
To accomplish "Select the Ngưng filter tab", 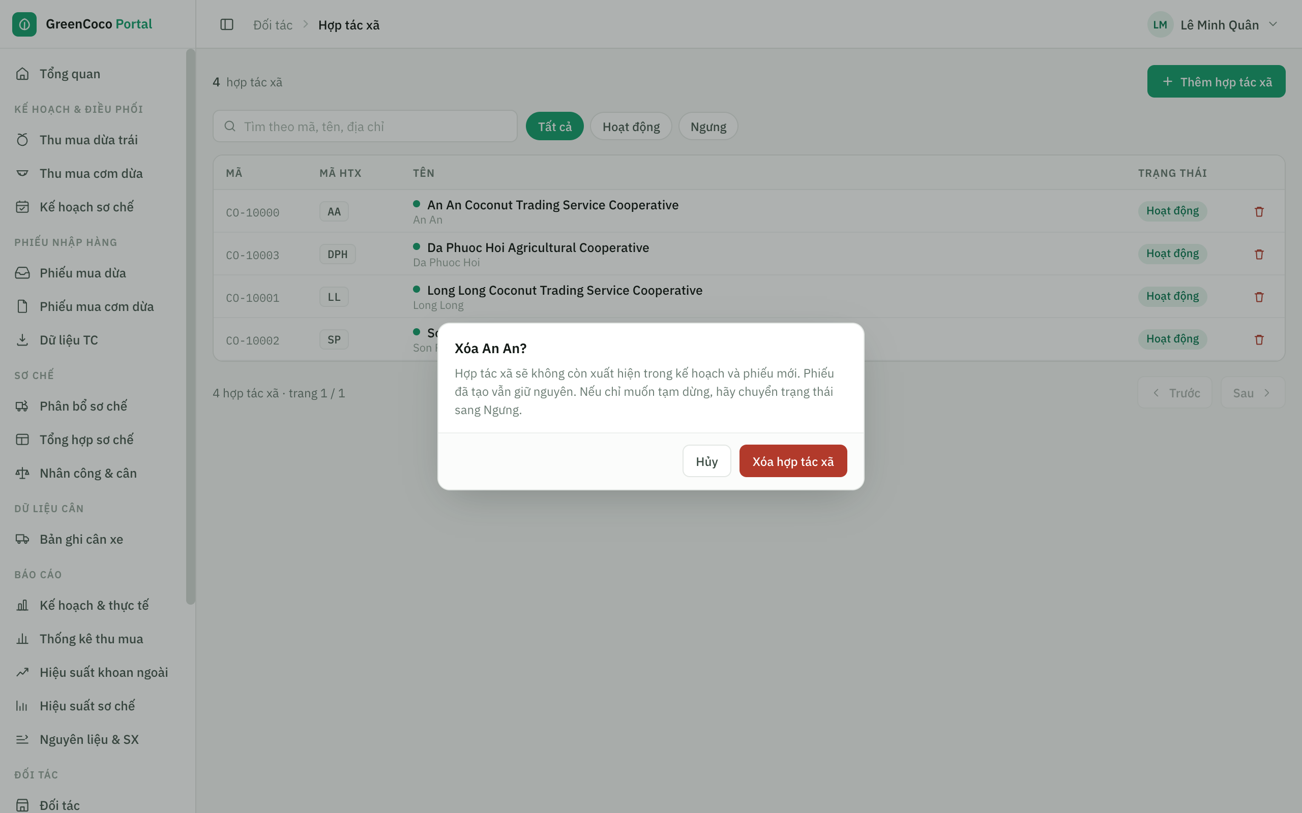I will [x=708, y=127].
